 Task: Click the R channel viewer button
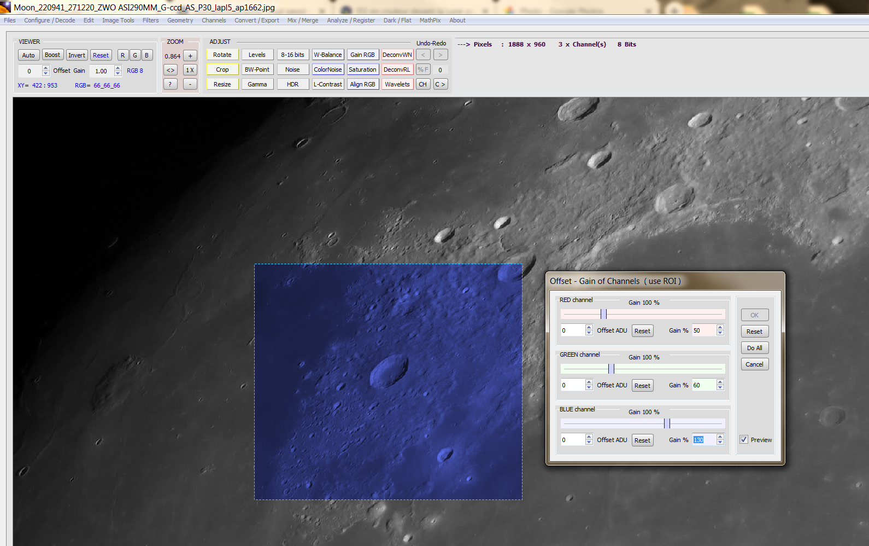click(123, 55)
